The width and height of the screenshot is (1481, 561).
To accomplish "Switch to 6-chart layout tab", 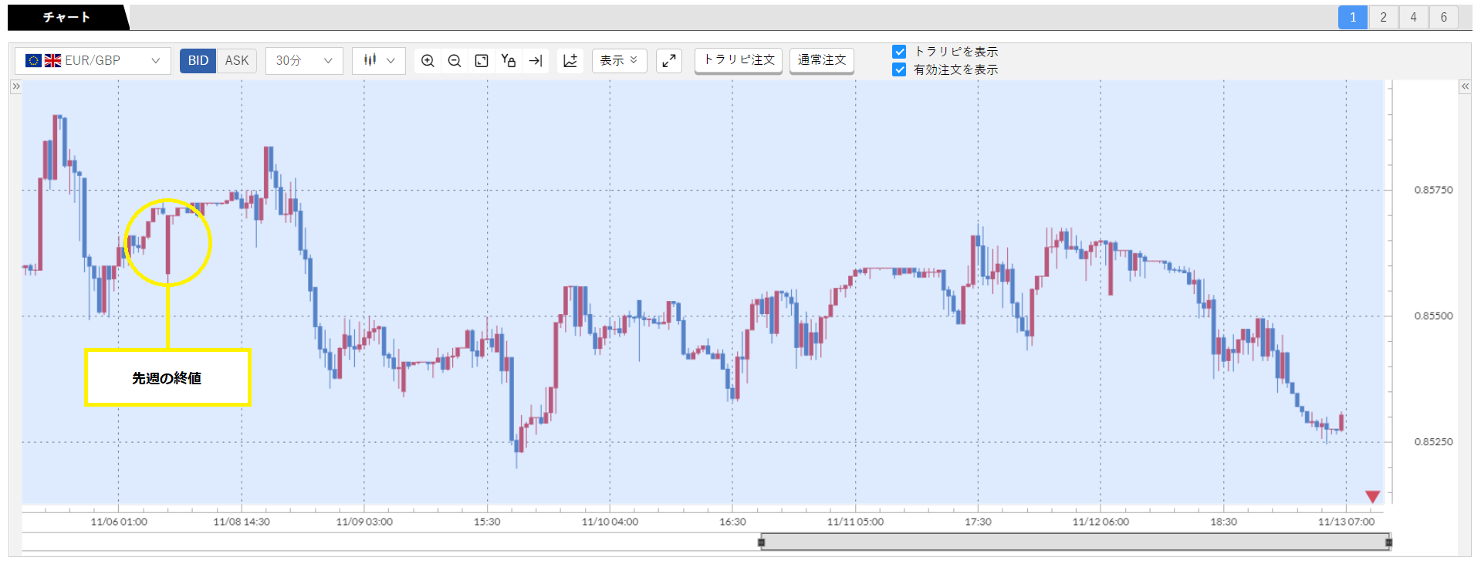I will tap(1443, 17).
